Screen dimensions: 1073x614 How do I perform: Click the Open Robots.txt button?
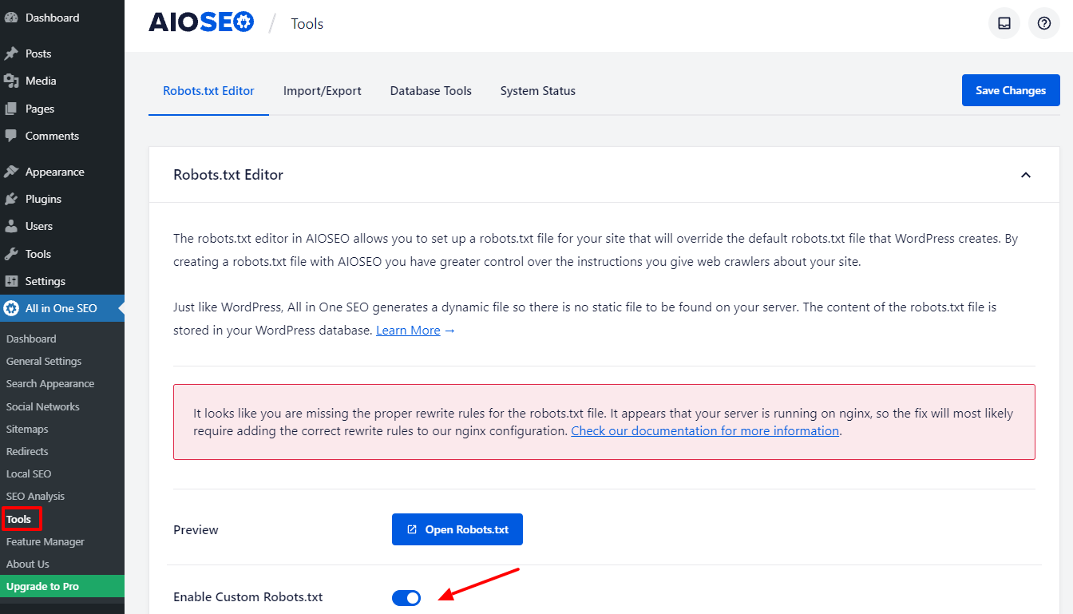[457, 529]
